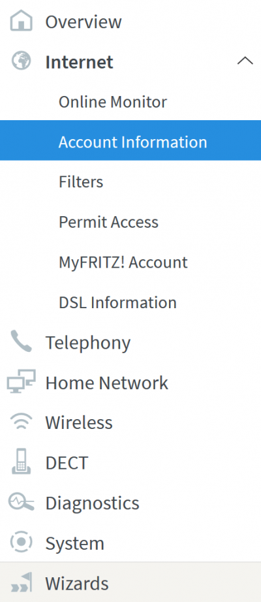Viewport: 261px width, 602px height.
Task: Select the highlighted Account Information entry
Action: [x=130, y=140]
